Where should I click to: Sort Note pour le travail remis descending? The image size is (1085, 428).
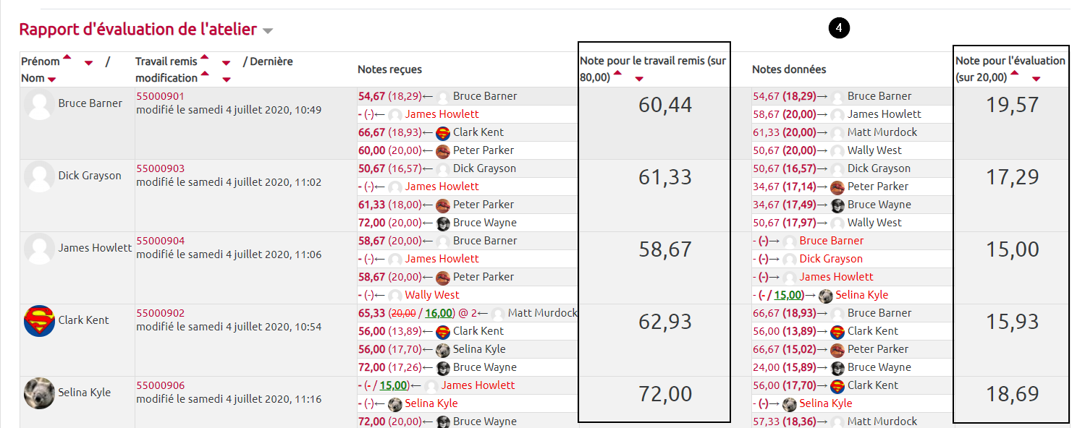[x=638, y=80]
